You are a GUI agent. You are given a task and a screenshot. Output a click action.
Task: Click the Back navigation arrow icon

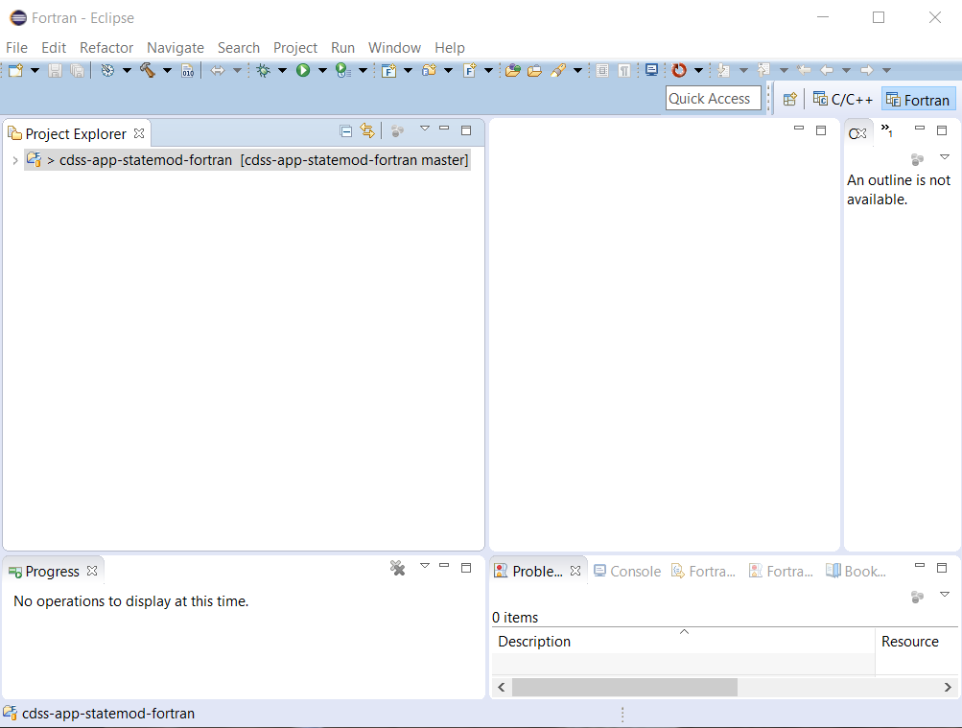tap(827, 71)
